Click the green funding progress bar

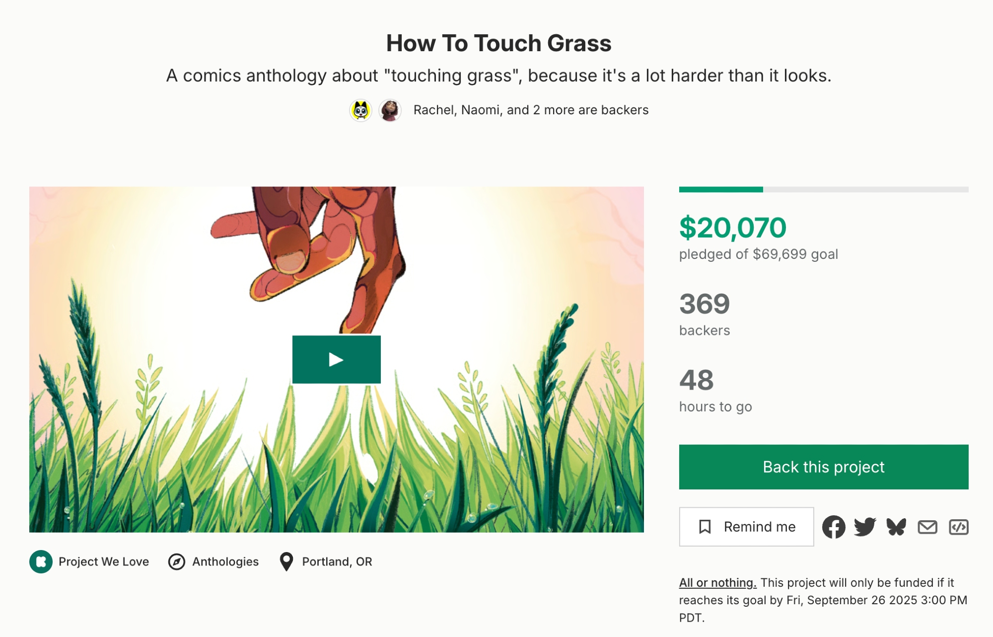[721, 189]
